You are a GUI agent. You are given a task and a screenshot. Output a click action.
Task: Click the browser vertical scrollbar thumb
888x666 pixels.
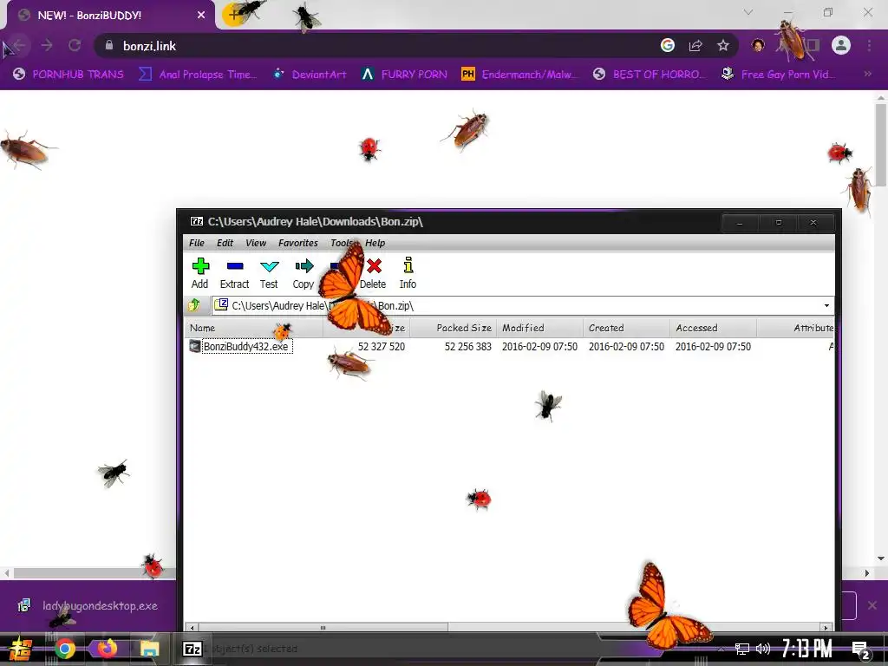tap(881, 146)
